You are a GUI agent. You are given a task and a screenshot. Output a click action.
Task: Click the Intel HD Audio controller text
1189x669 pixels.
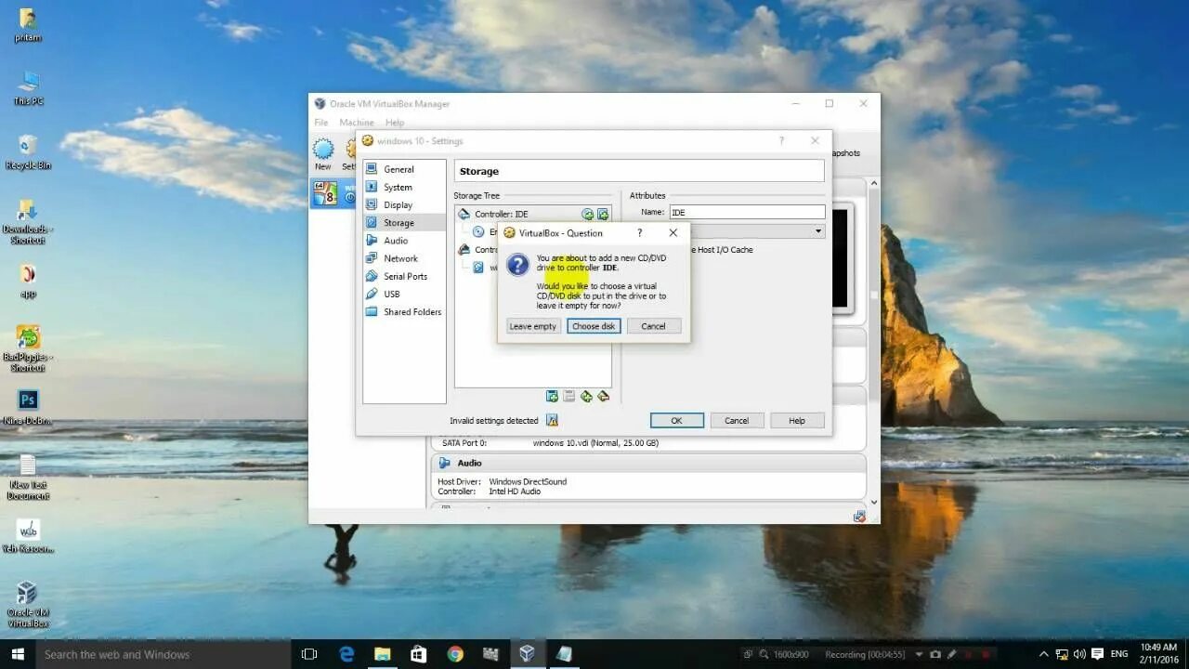pos(515,492)
